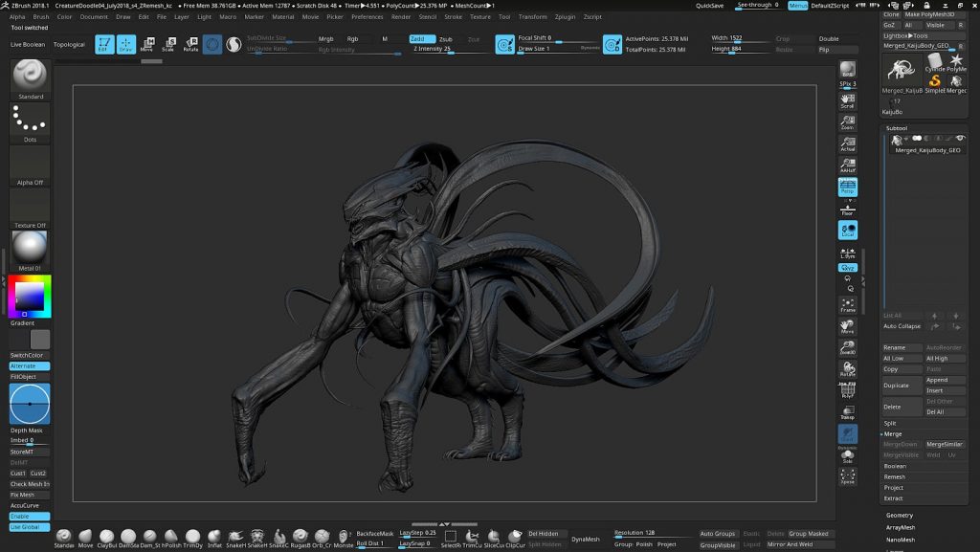Open the Zplugin menu
The width and height of the screenshot is (980, 552).
(x=565, y=17)
